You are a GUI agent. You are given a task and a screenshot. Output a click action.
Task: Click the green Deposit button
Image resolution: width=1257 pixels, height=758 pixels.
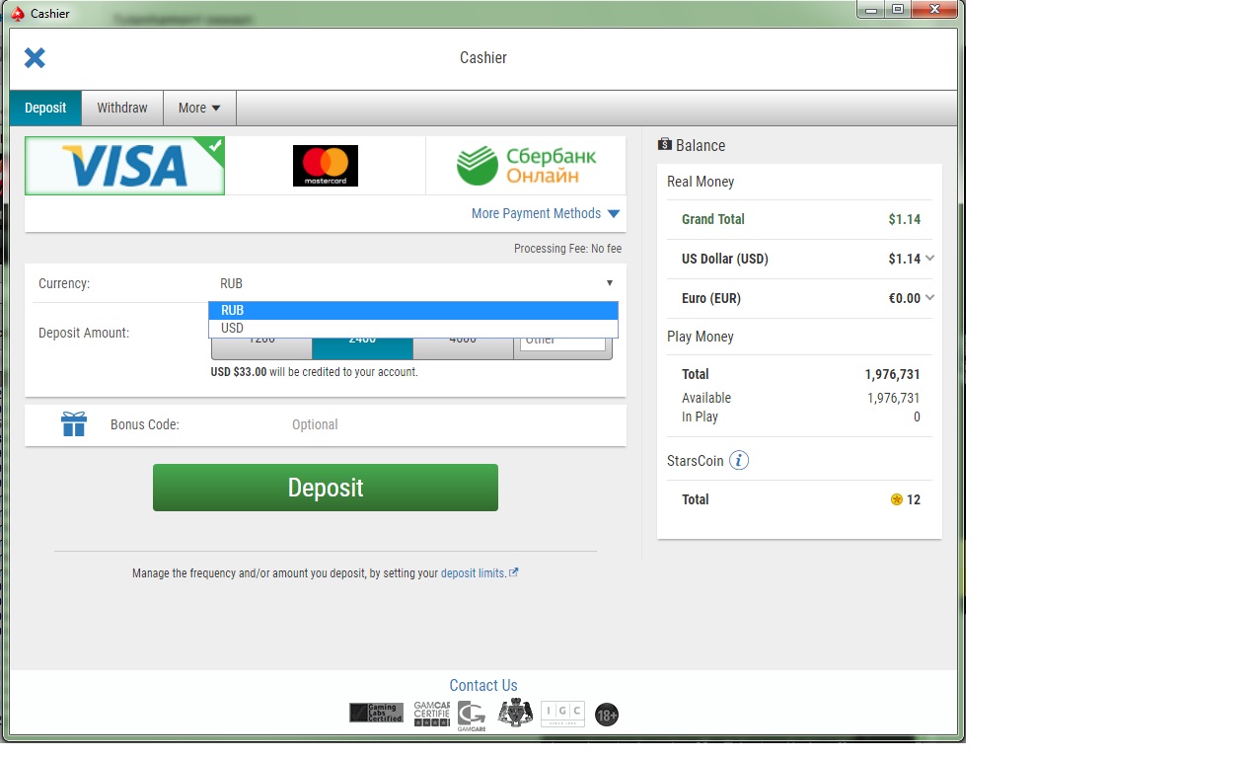tap(326, 488)
